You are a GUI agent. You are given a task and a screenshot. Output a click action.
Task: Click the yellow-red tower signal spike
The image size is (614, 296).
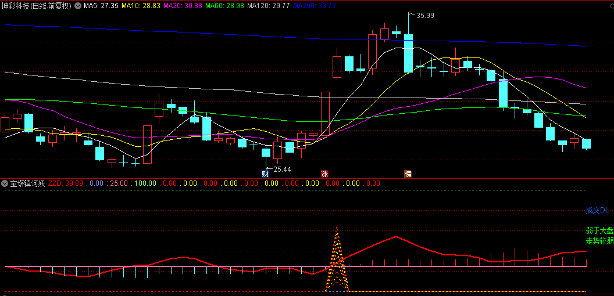(x=337, y=258)
